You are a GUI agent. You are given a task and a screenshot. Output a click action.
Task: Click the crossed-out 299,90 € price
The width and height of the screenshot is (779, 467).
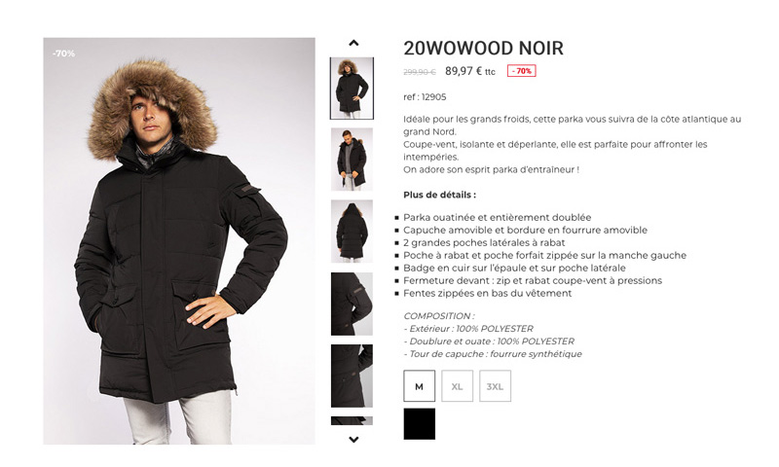[x=420, y=72]
